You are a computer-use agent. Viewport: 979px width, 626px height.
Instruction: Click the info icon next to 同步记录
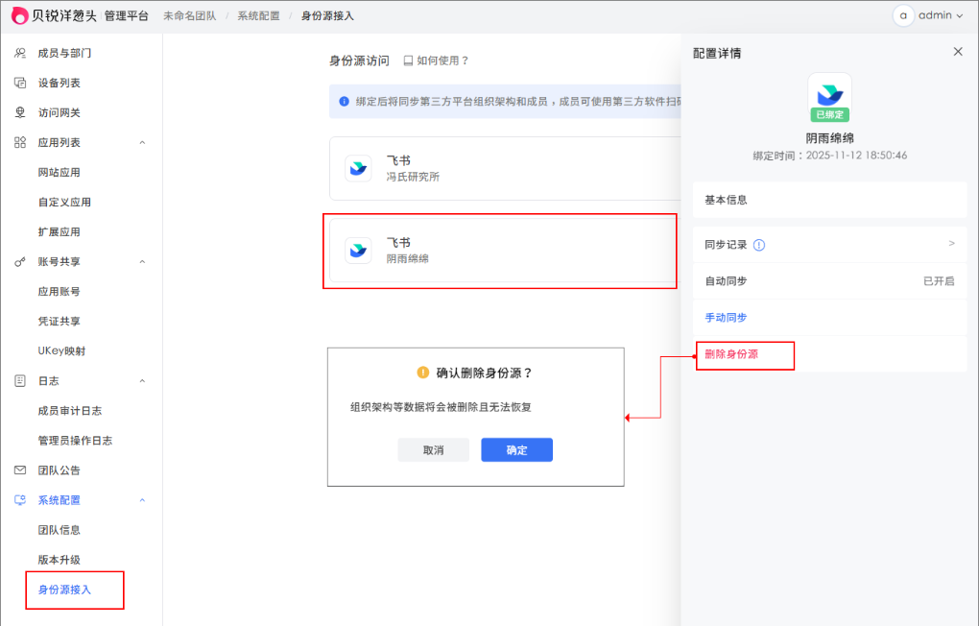(757, 244)
